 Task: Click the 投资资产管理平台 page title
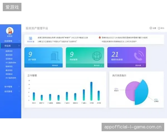click(37, 28)
